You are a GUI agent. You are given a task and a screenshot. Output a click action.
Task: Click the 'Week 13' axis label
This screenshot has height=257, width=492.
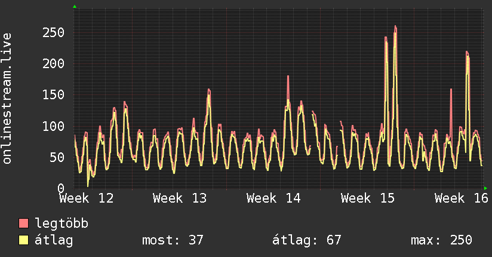point(180,198)
